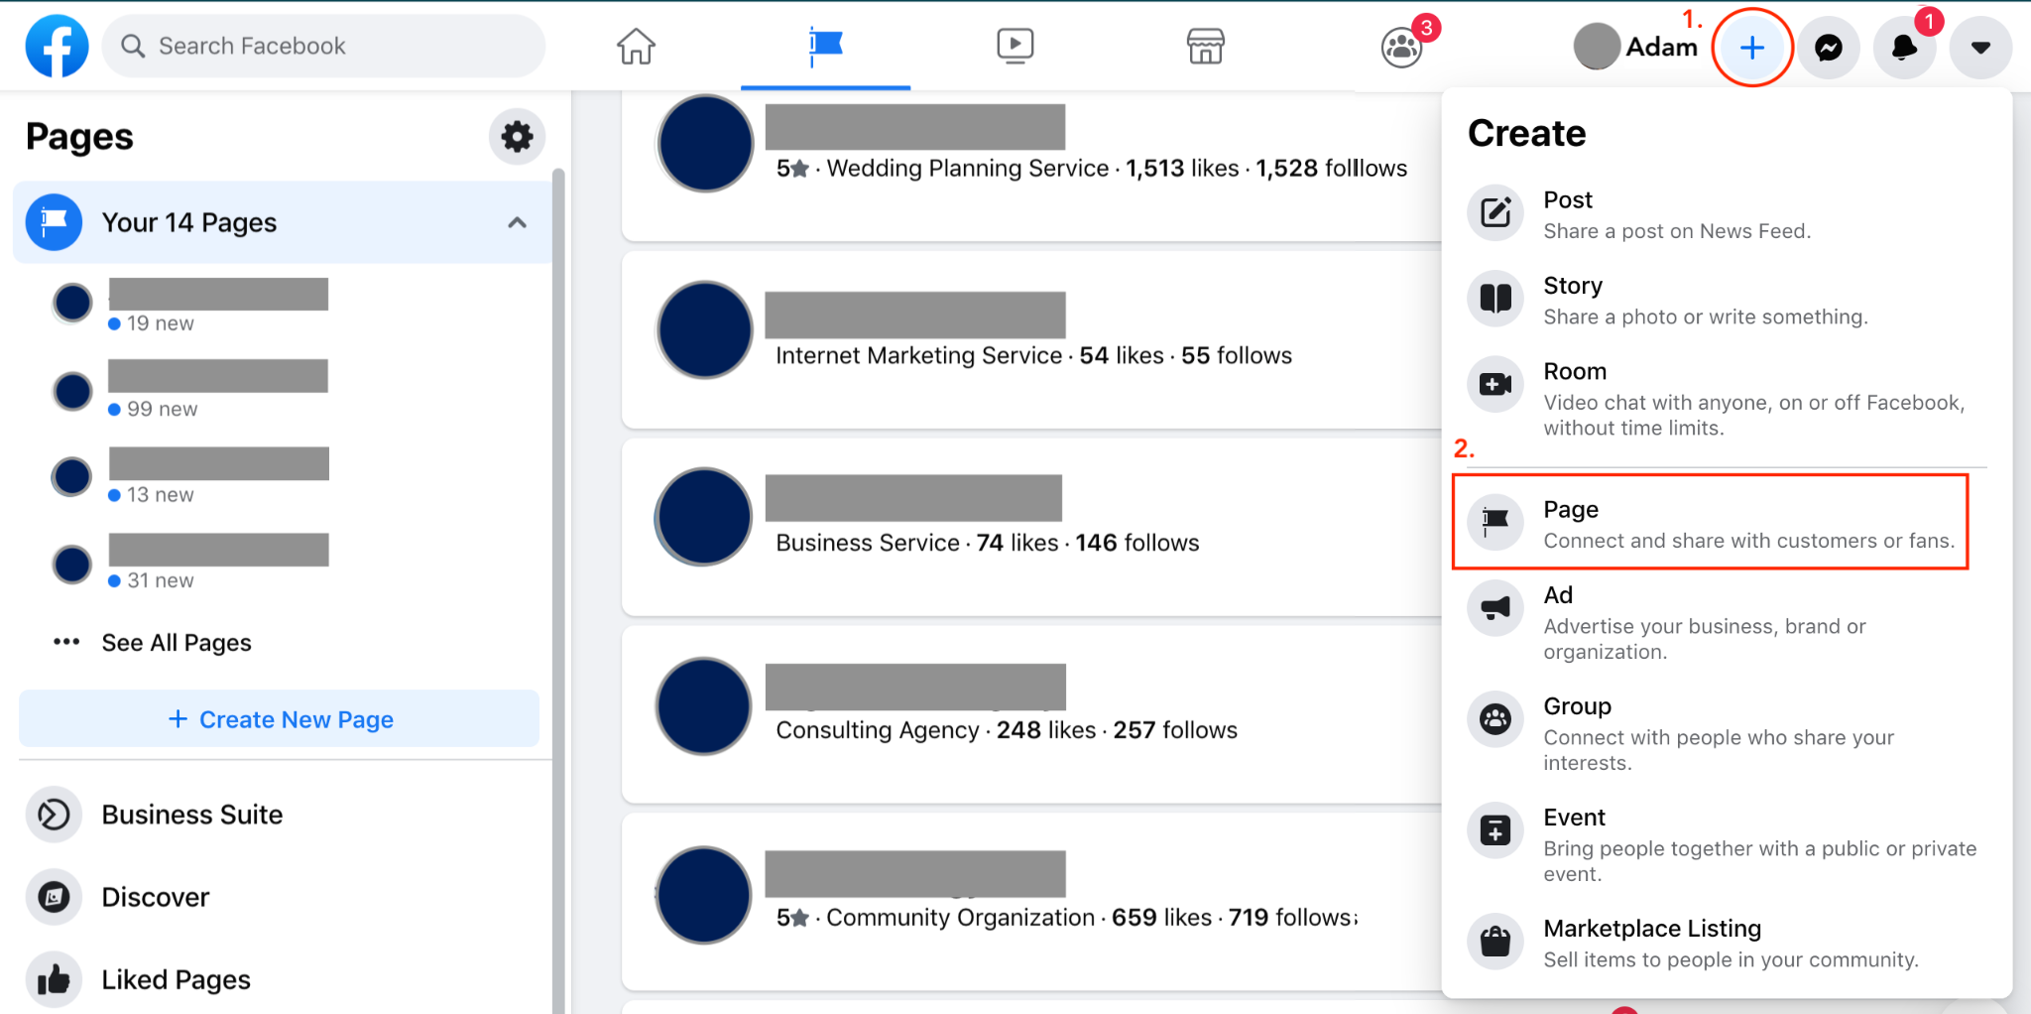Screen dimensions: 2031x1014
Task: Click the three-dots icon beside See All Pages
Action: (66, 642)
